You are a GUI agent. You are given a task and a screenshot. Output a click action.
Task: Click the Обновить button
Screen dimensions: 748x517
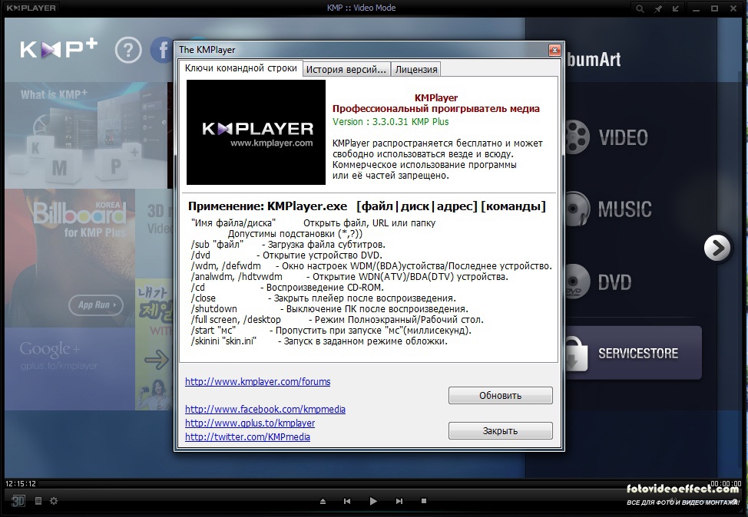coord(501,396)
